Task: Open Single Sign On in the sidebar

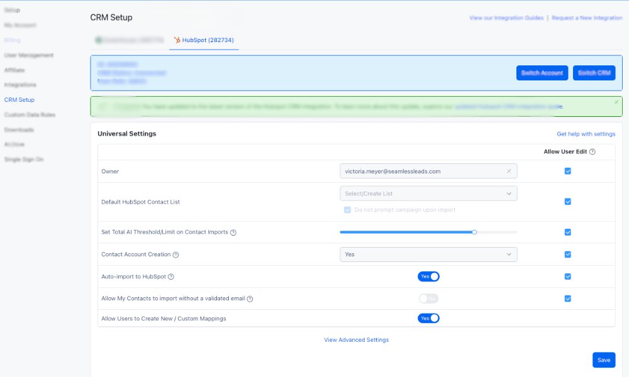Action: pos(24,160)
